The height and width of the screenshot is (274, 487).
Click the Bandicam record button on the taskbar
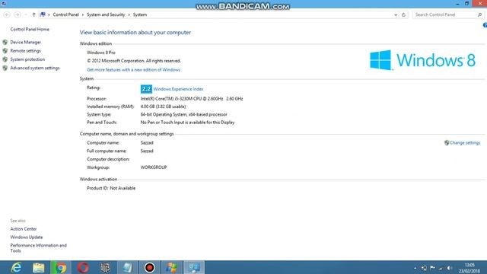[x=149, y=267]
